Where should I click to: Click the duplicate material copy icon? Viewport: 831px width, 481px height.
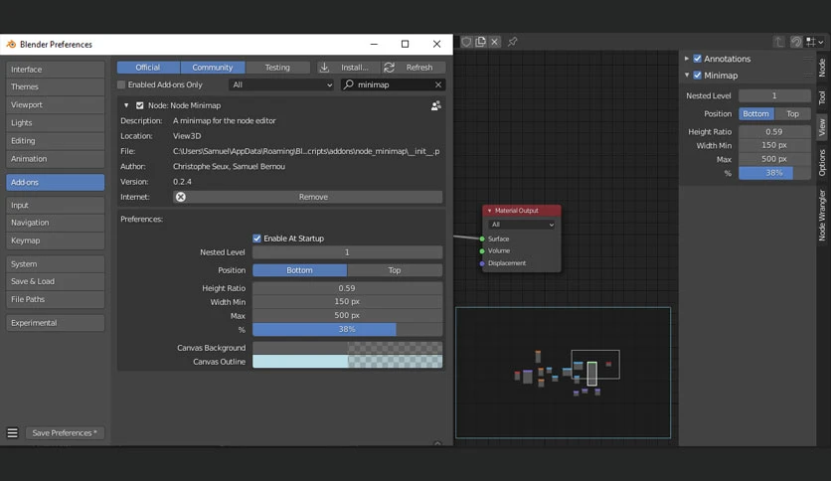click(481, 42)
